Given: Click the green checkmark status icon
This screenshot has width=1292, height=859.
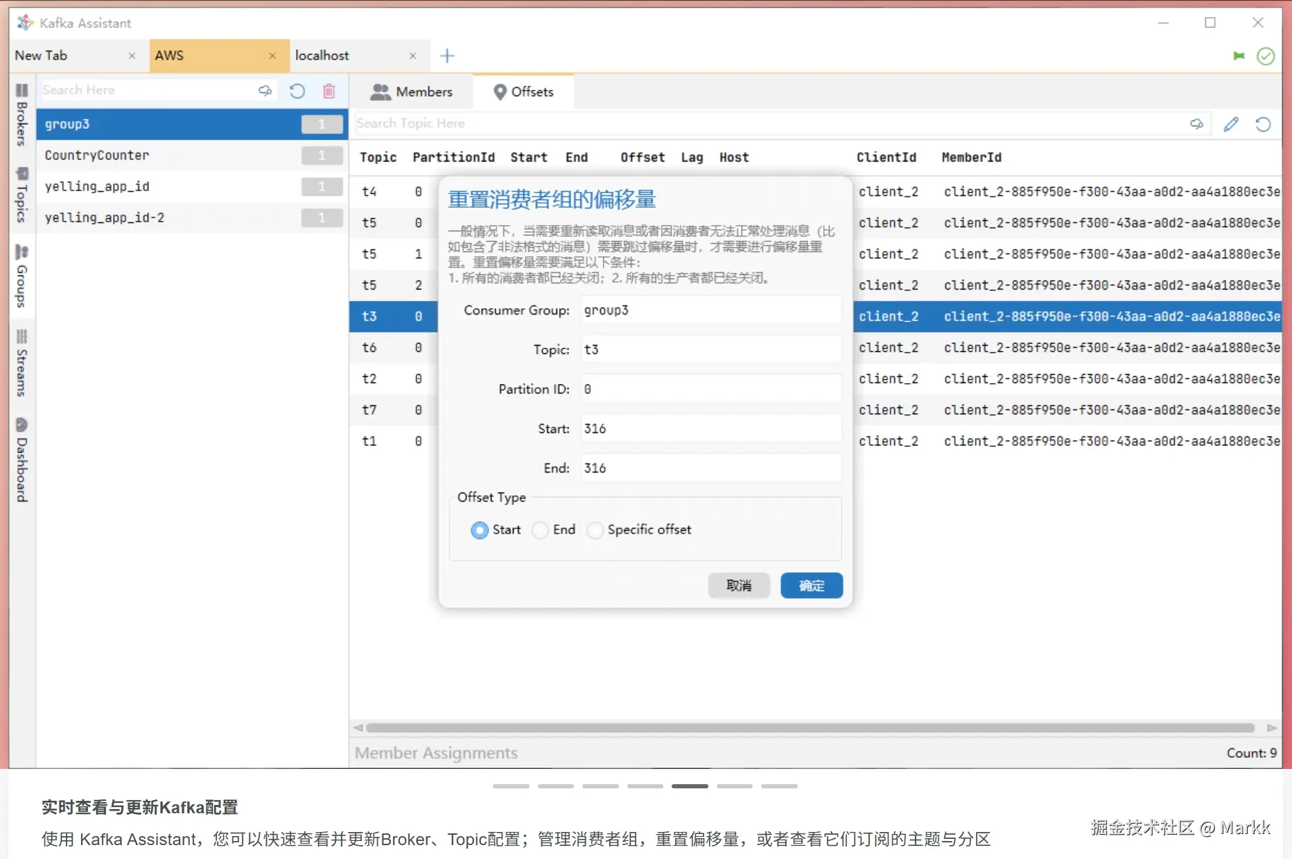Looking at the screenshot, I should click(x=1266, y=56).
